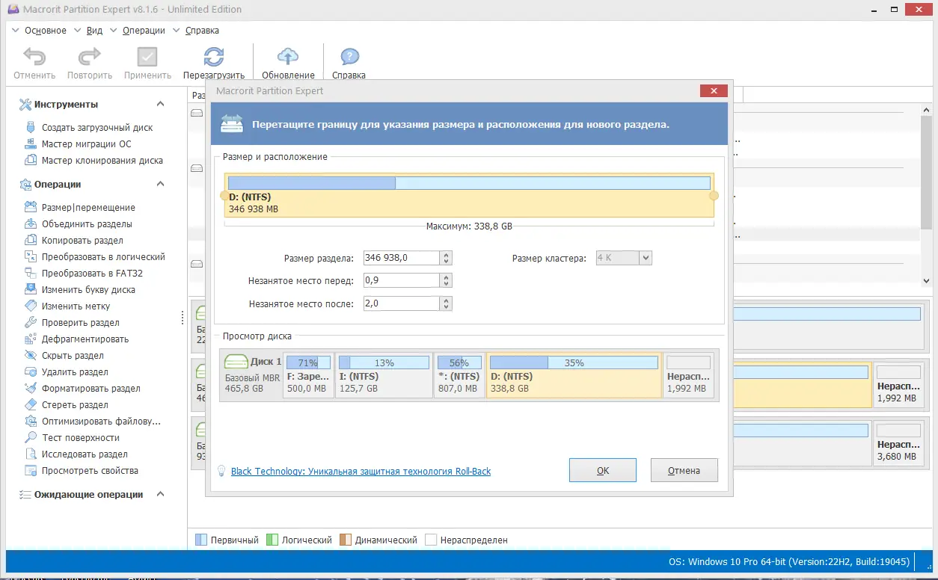This screenshot has height=580, width=938.
Task: Click unallocated 3,680 MB block in main window
Action: 898,445
